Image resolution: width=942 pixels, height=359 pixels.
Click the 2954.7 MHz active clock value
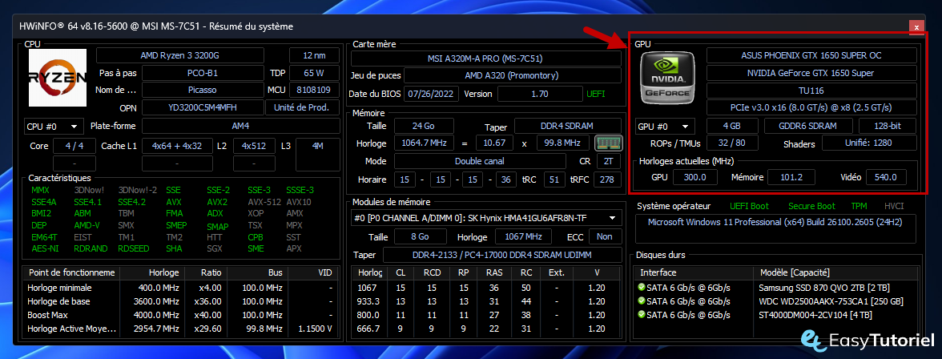(158, 329)
